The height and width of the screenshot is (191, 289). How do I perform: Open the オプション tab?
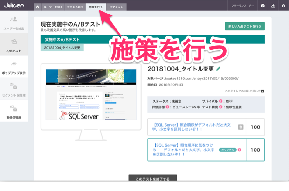tap(117, 7)
